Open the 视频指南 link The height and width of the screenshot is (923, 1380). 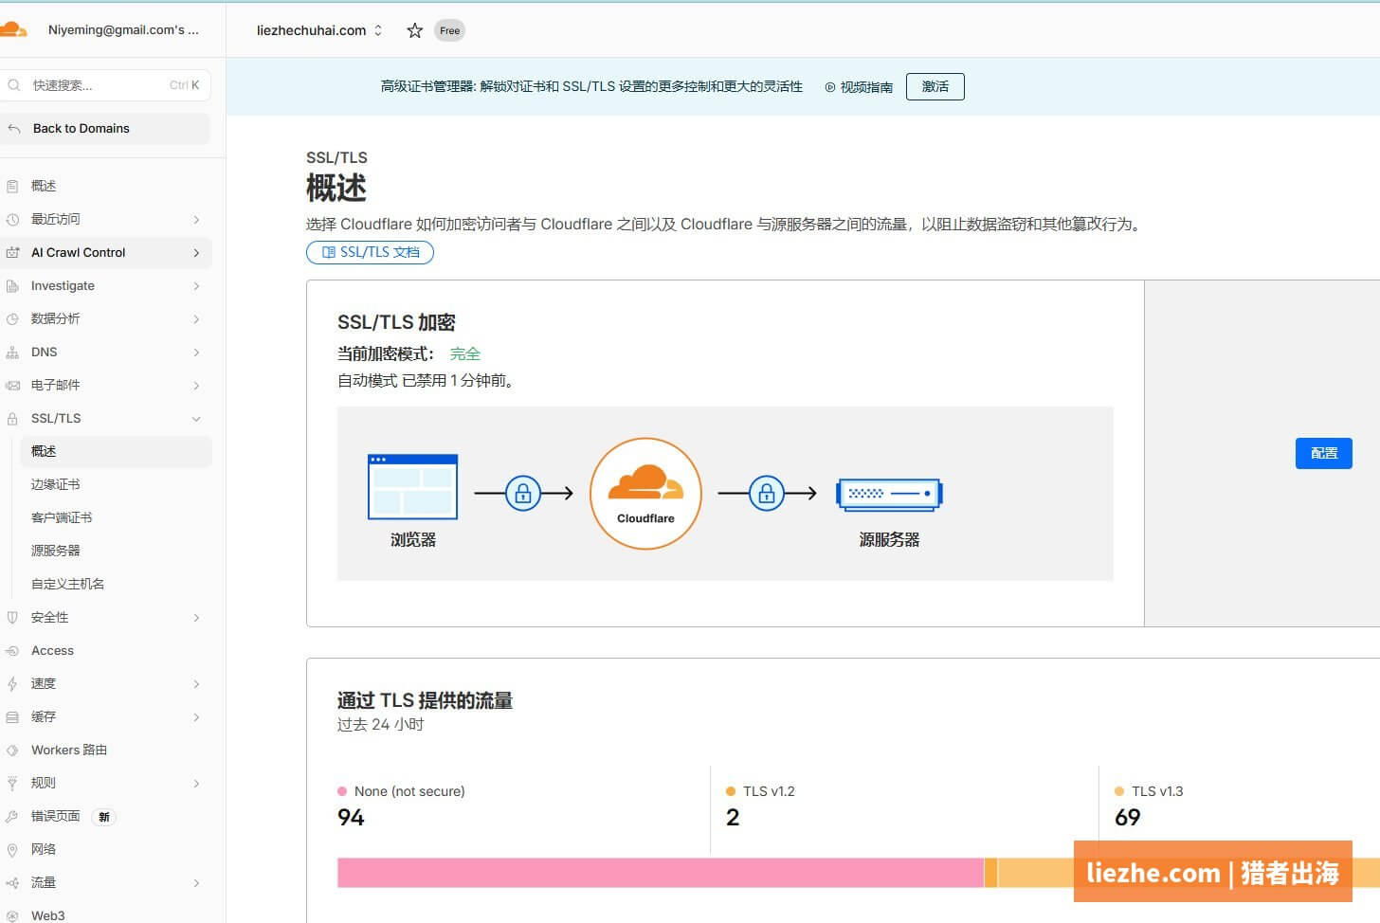click(x=859, y=87)
